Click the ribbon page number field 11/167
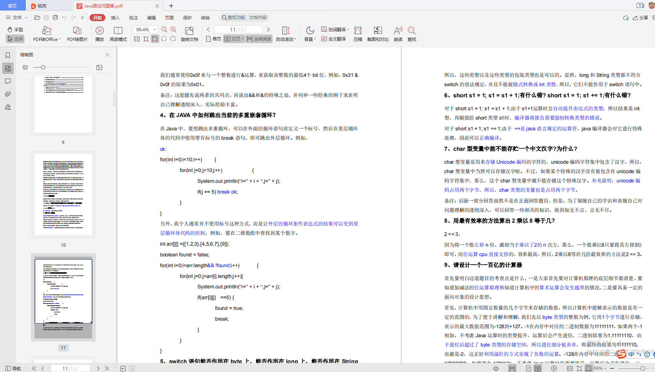 click(238, 29)
